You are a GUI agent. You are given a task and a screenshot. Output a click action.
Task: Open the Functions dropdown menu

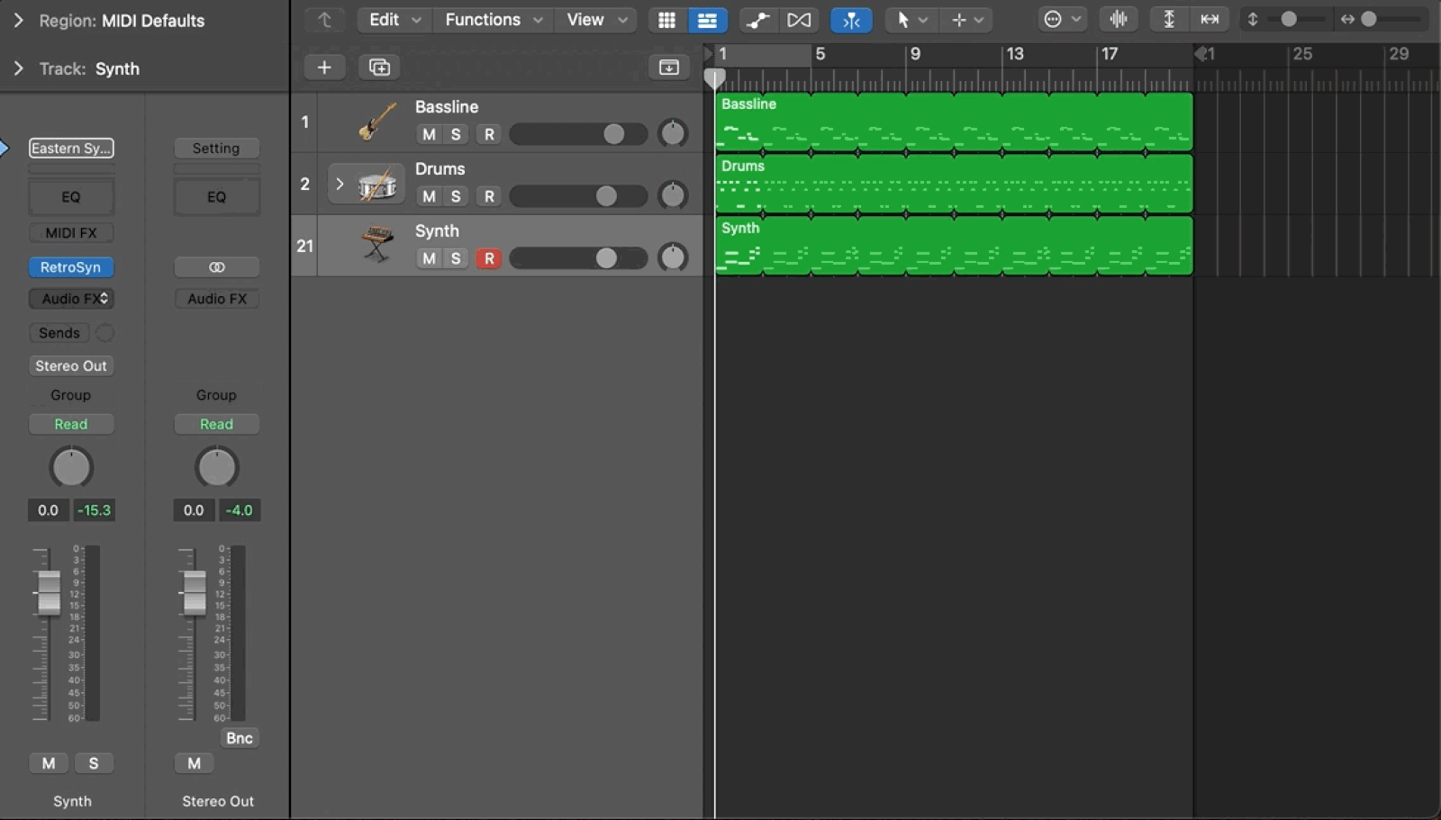(x=494, y=20)
